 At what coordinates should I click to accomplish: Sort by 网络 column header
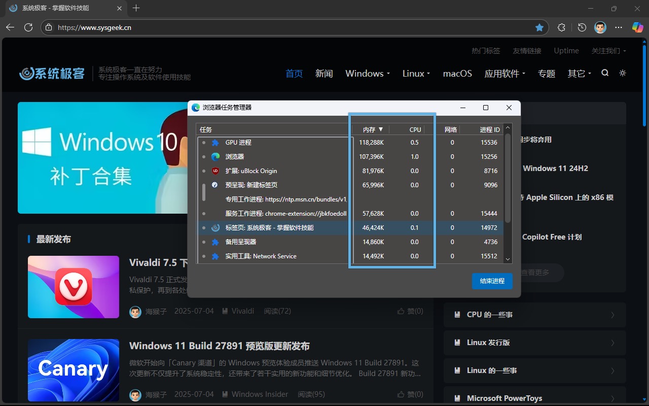click(x=450, y=129)
